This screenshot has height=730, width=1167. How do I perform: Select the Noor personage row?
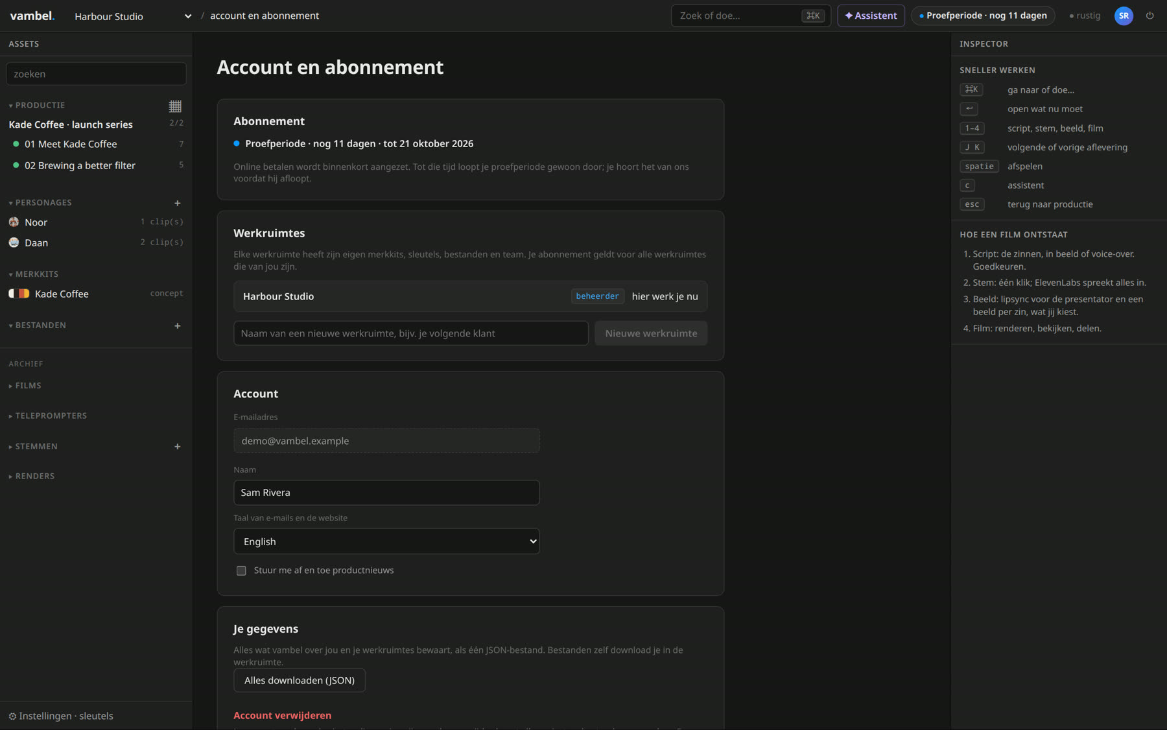(96, 222)
